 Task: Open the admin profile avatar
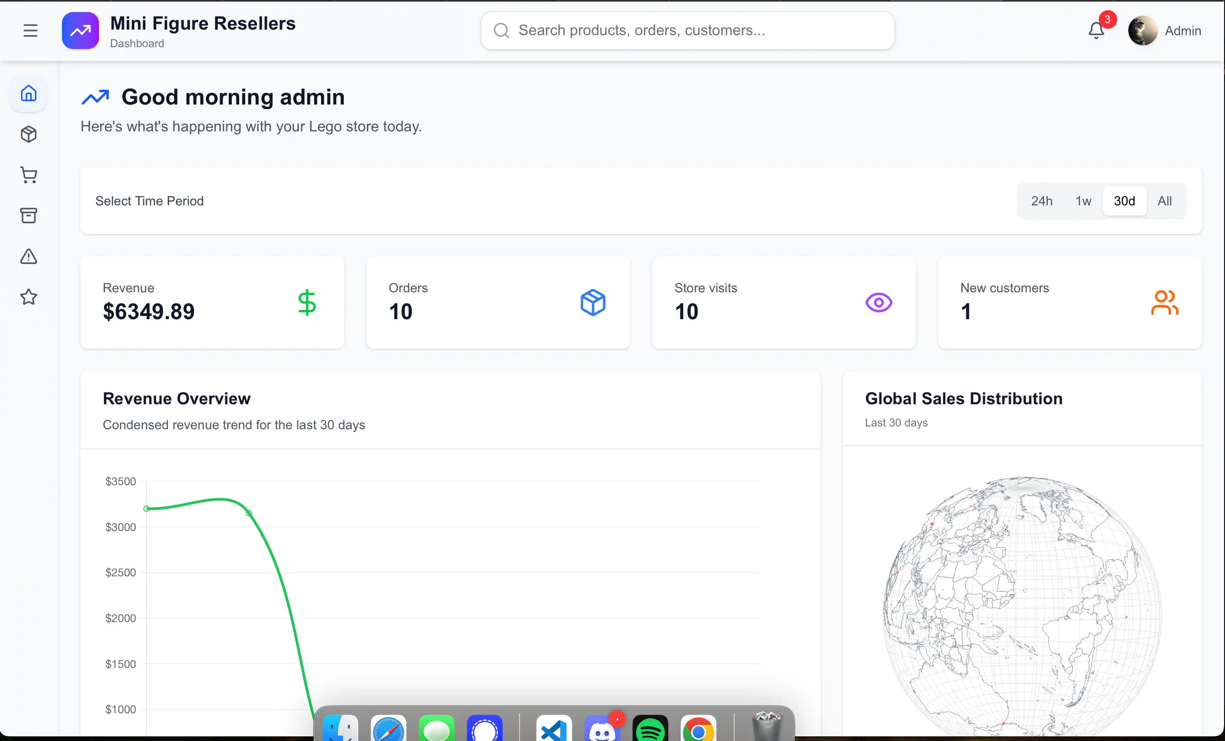(x=1143, y=31)
